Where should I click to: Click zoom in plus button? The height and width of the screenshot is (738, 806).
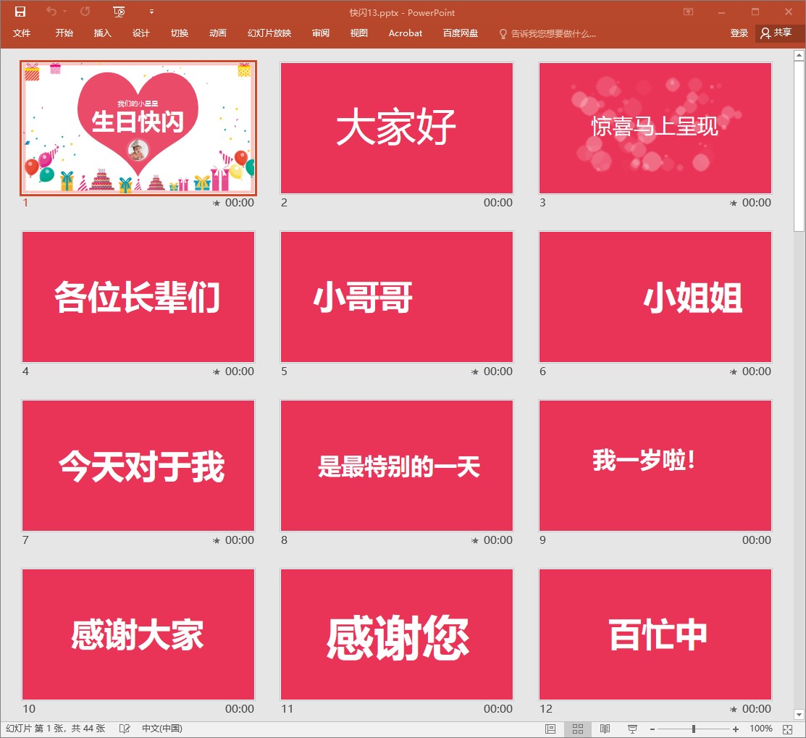click(736, 729)
